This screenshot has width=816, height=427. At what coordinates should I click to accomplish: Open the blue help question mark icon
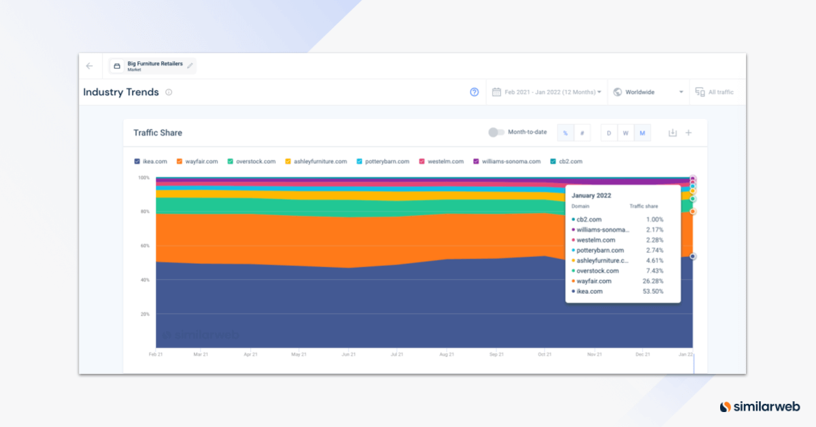pyautogui.click(x=475, y=92)
